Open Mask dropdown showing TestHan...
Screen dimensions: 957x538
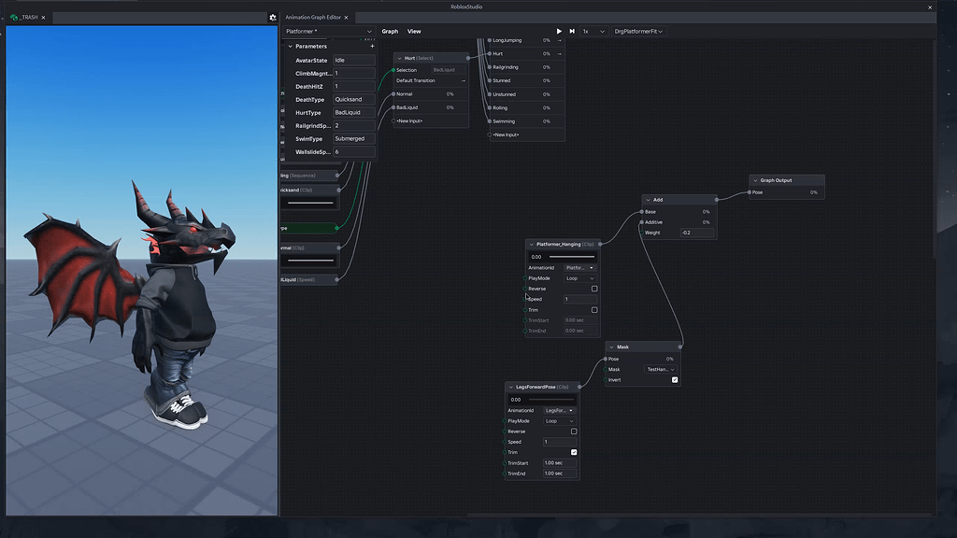click(661, 369)
